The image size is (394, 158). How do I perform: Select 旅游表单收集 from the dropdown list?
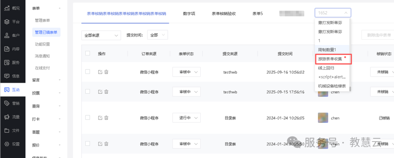(x=330, y=59)
